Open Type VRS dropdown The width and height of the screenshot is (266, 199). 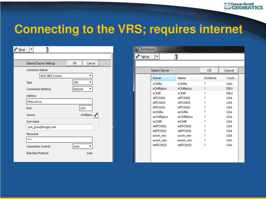82,82
